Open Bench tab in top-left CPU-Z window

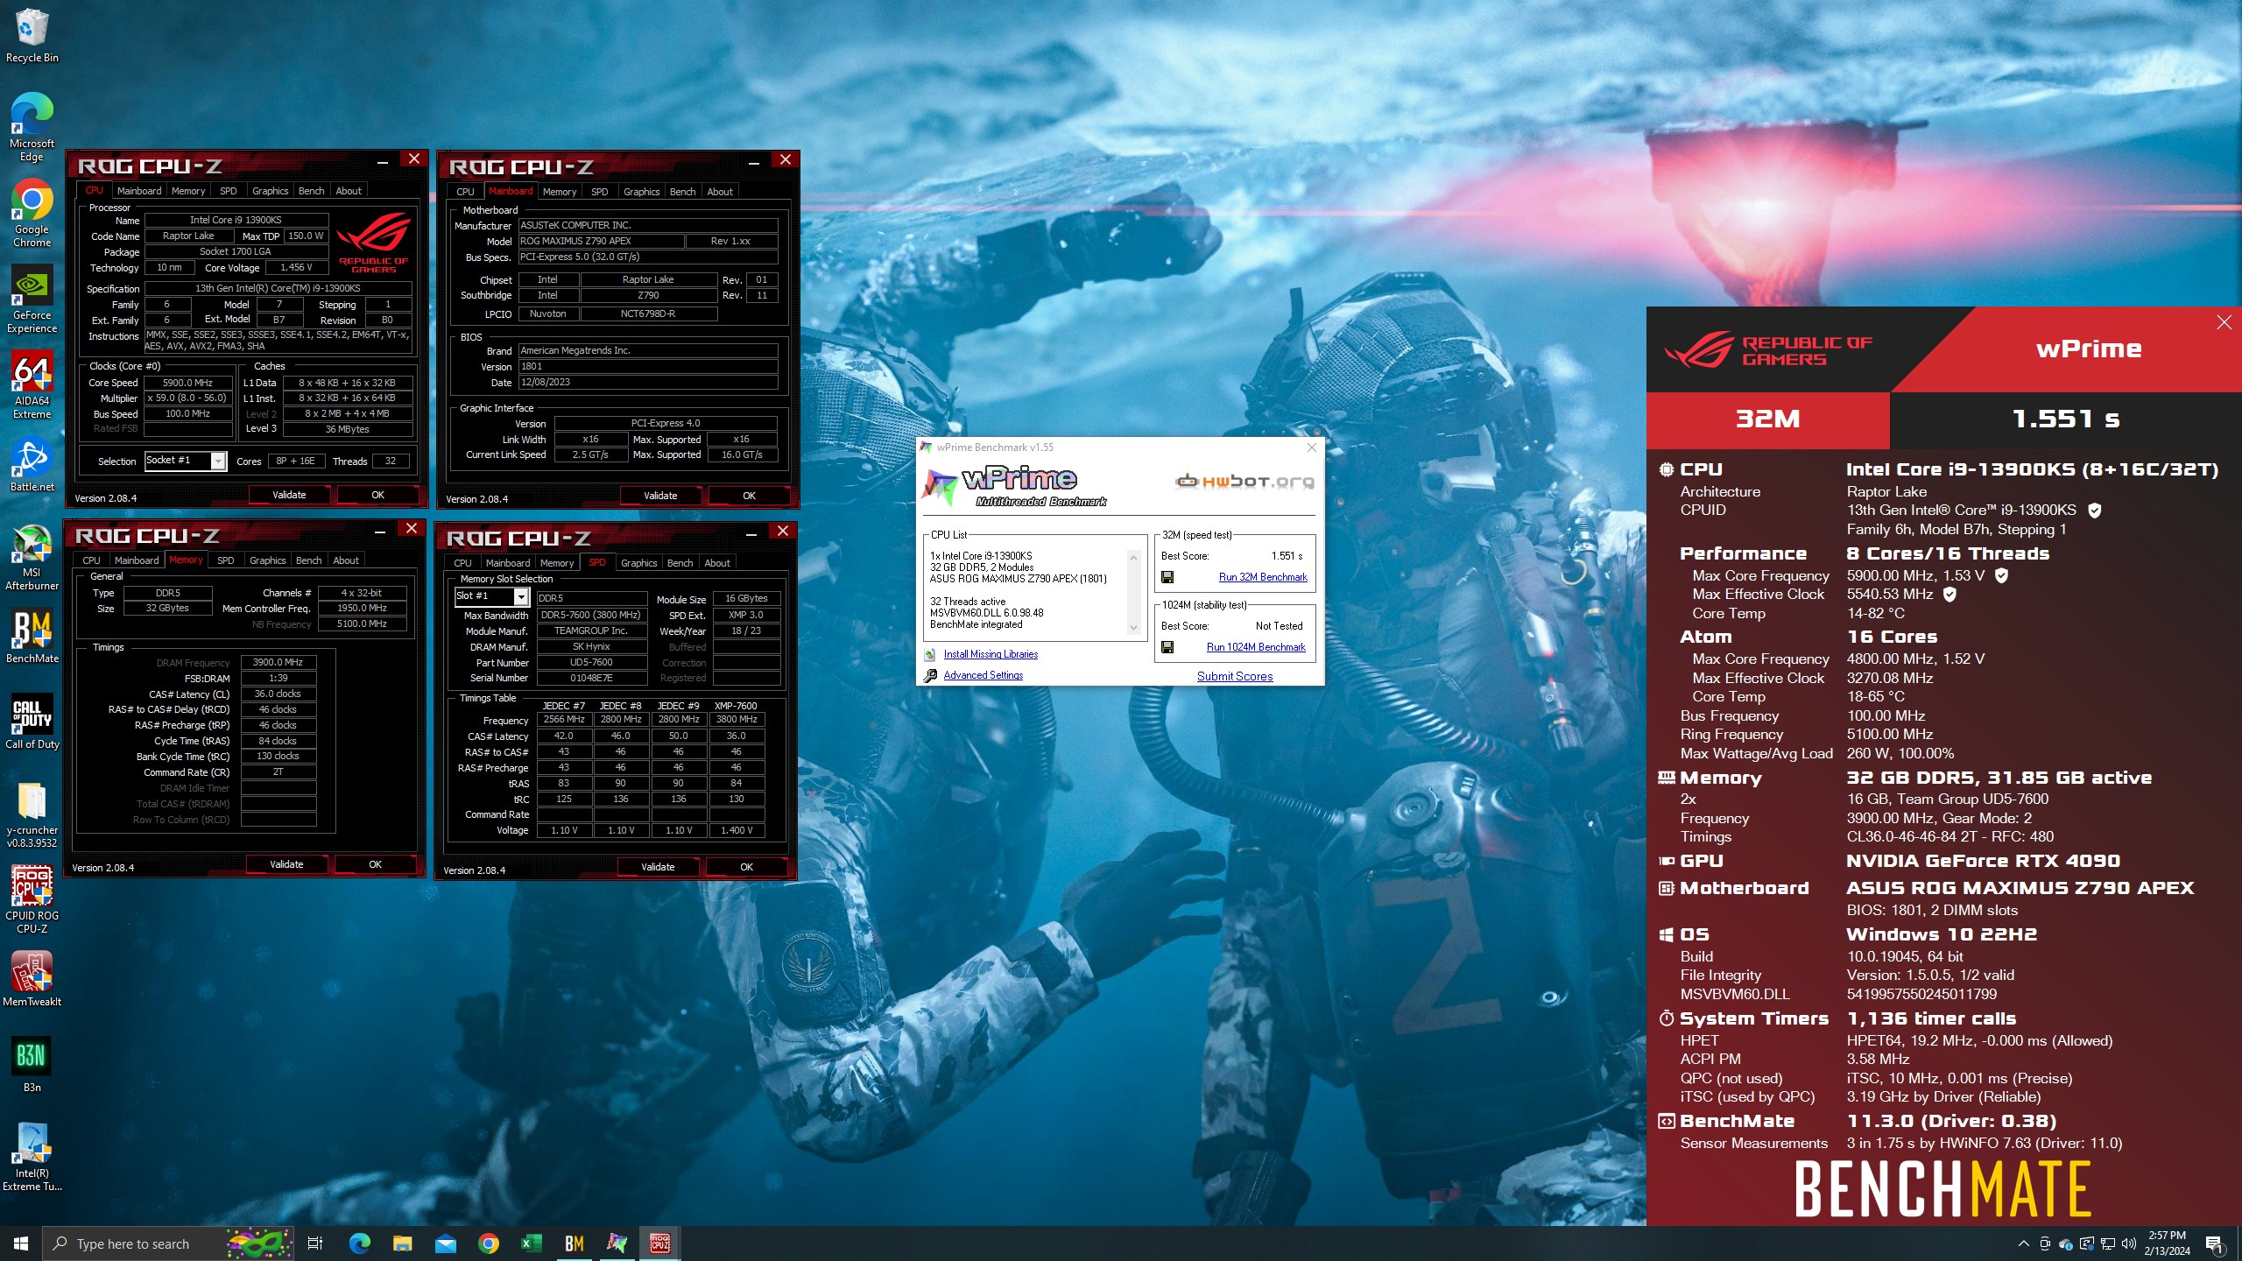pyautogui.click(x=311, y=191)
